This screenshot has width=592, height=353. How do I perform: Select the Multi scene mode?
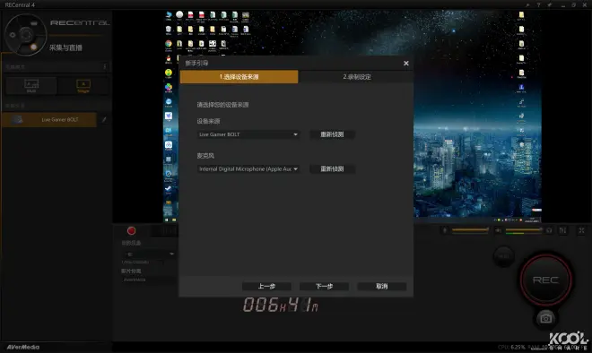[31, 86]
